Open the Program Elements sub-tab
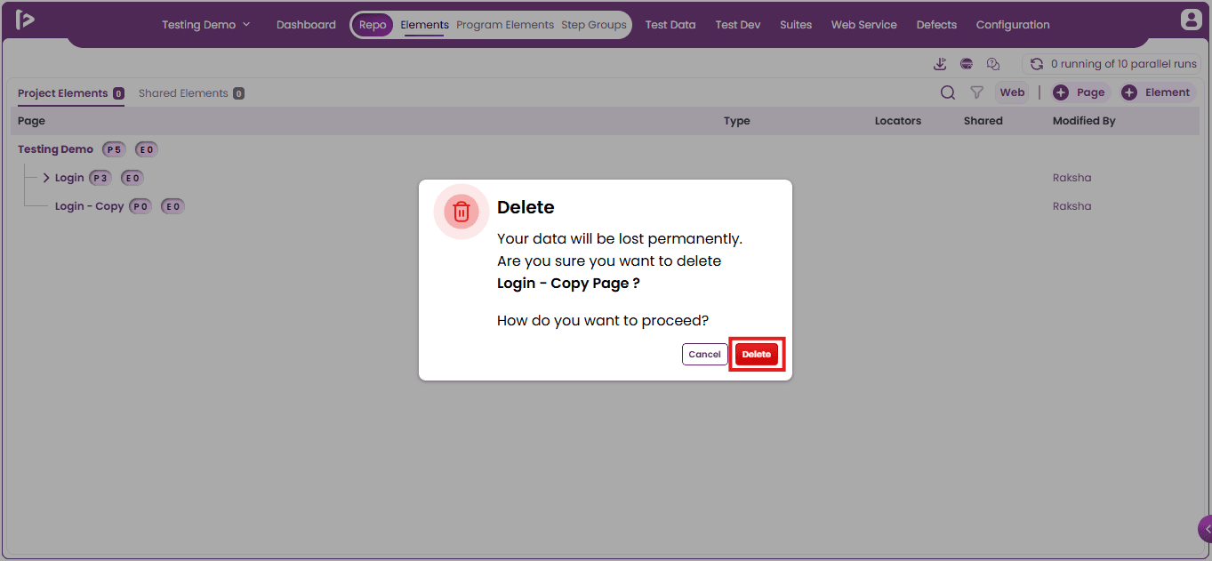1212x561 pixels. tap(505, 25)
